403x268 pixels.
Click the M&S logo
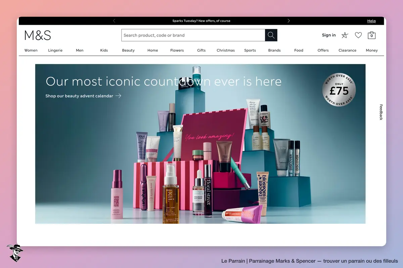tap(38, 35)
